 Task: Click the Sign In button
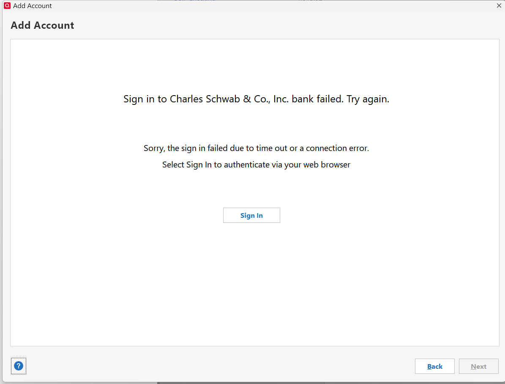pos(251,215)
